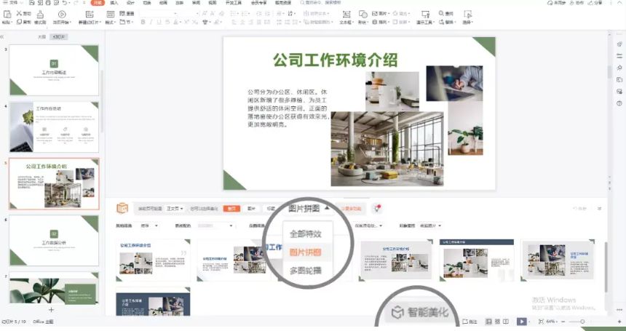Click the Collaborate (协作) button
The width and height of the screenshot is (626, 331).
(577, 3)
